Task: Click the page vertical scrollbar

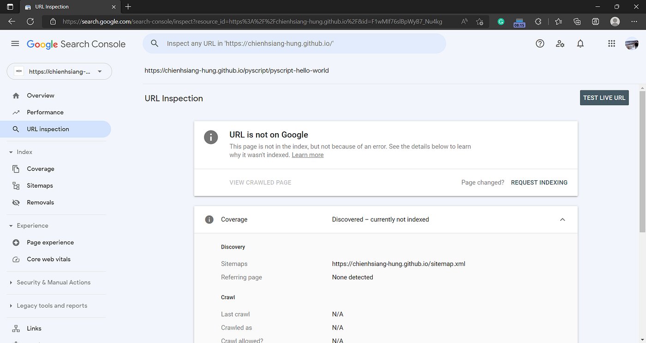Action: click(642, 161)
